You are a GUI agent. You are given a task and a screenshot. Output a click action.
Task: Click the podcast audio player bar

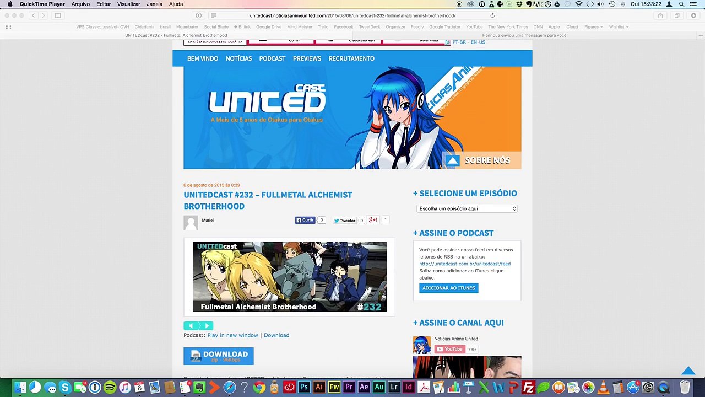coord(198,326)
